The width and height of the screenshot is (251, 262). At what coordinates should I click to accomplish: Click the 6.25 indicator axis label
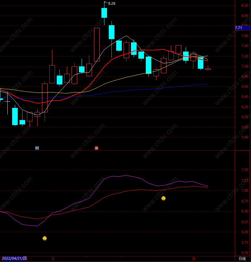click(x=245, y=222)
